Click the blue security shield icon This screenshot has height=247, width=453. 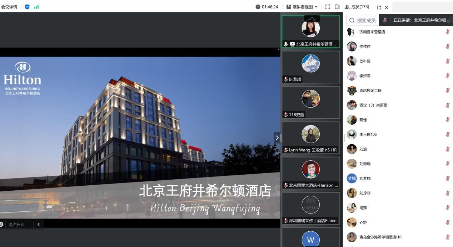pos(28,7)
